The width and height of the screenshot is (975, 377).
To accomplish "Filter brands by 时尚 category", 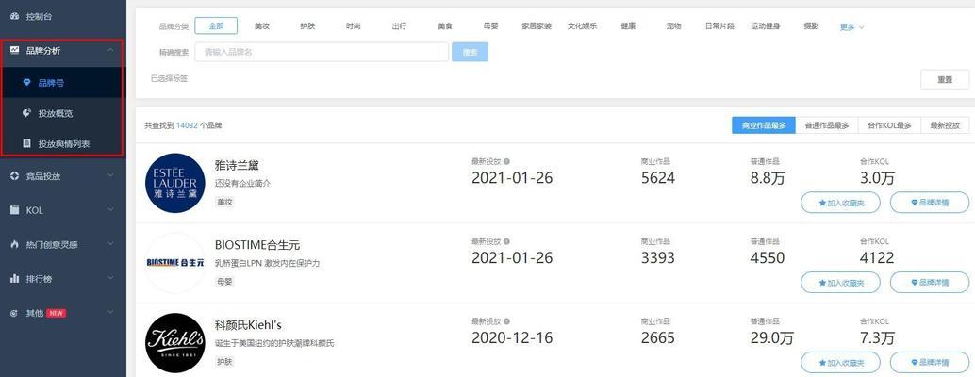I will [x=354, y=26].
